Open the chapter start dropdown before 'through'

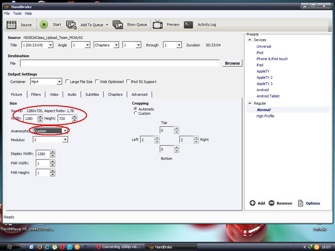point(138,45)
